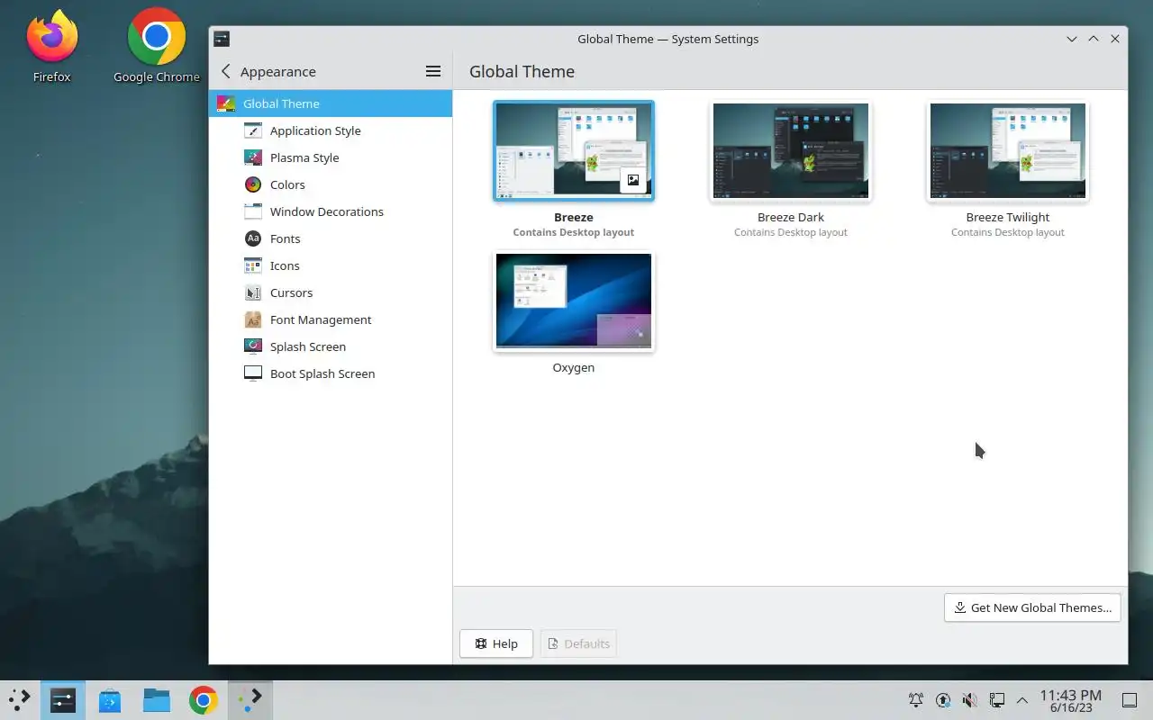This screenshot has height=720, width=1153.
Task: Launch Google Chrome from the desktop
Action: point(157,46)
